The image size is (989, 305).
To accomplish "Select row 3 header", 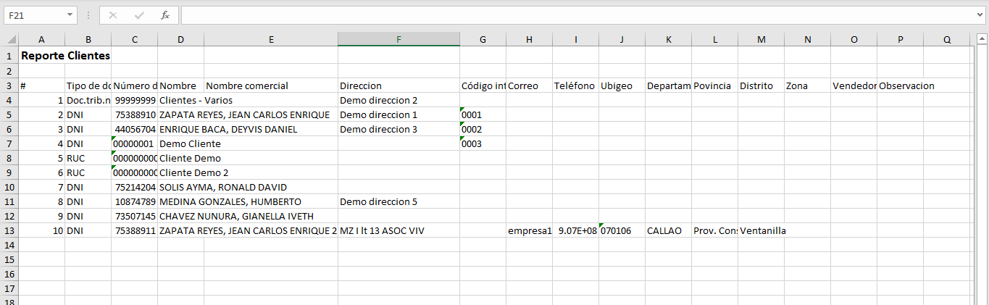I will tap(9, 85).
